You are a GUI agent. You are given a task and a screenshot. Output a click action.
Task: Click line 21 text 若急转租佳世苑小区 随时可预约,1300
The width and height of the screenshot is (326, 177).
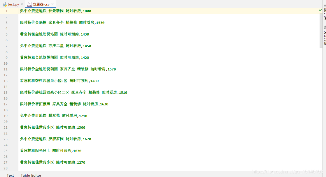click(x=52, y=127)
